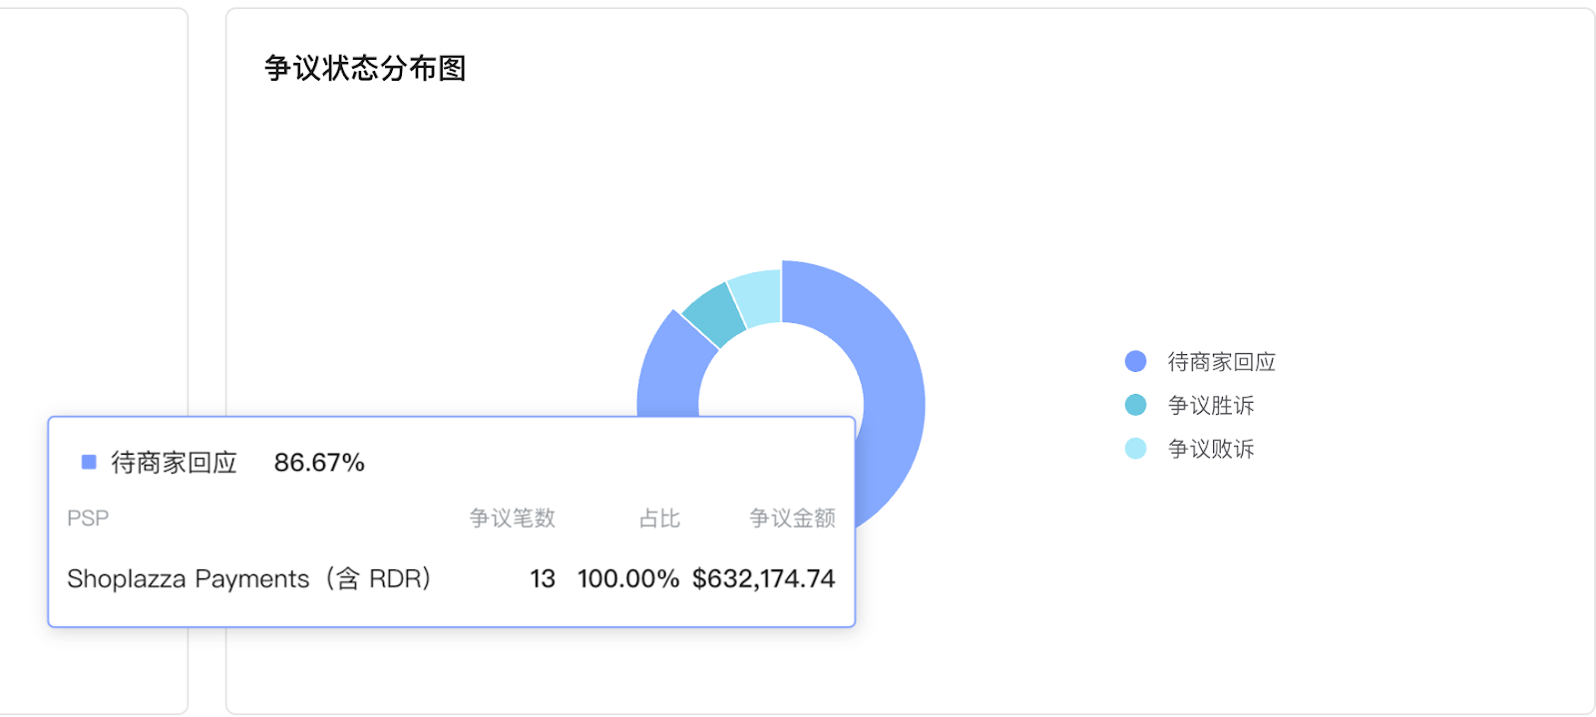Click the 待商家回应 legend dot
The width and height of the screenshot is (1596, 717).
click(1135, 361)
